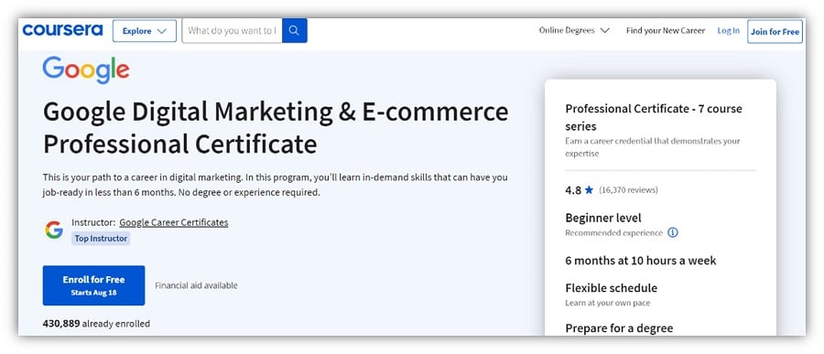Click the large Google partner logo
This screenshot has width=824, height=354.
(86, 70)
